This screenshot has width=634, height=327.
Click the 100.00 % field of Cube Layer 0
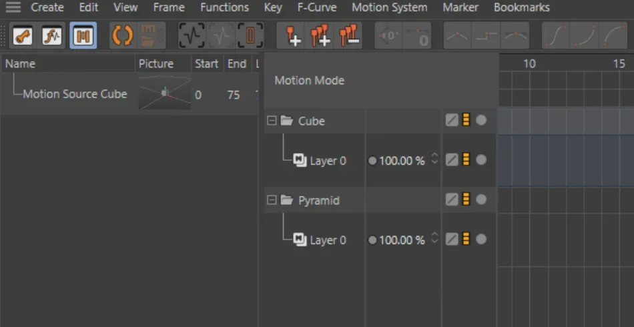[402, 161]
